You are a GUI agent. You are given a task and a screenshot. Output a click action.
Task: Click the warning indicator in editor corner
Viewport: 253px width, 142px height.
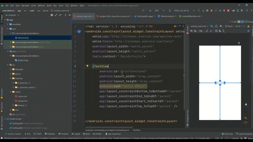click(176, 26)
